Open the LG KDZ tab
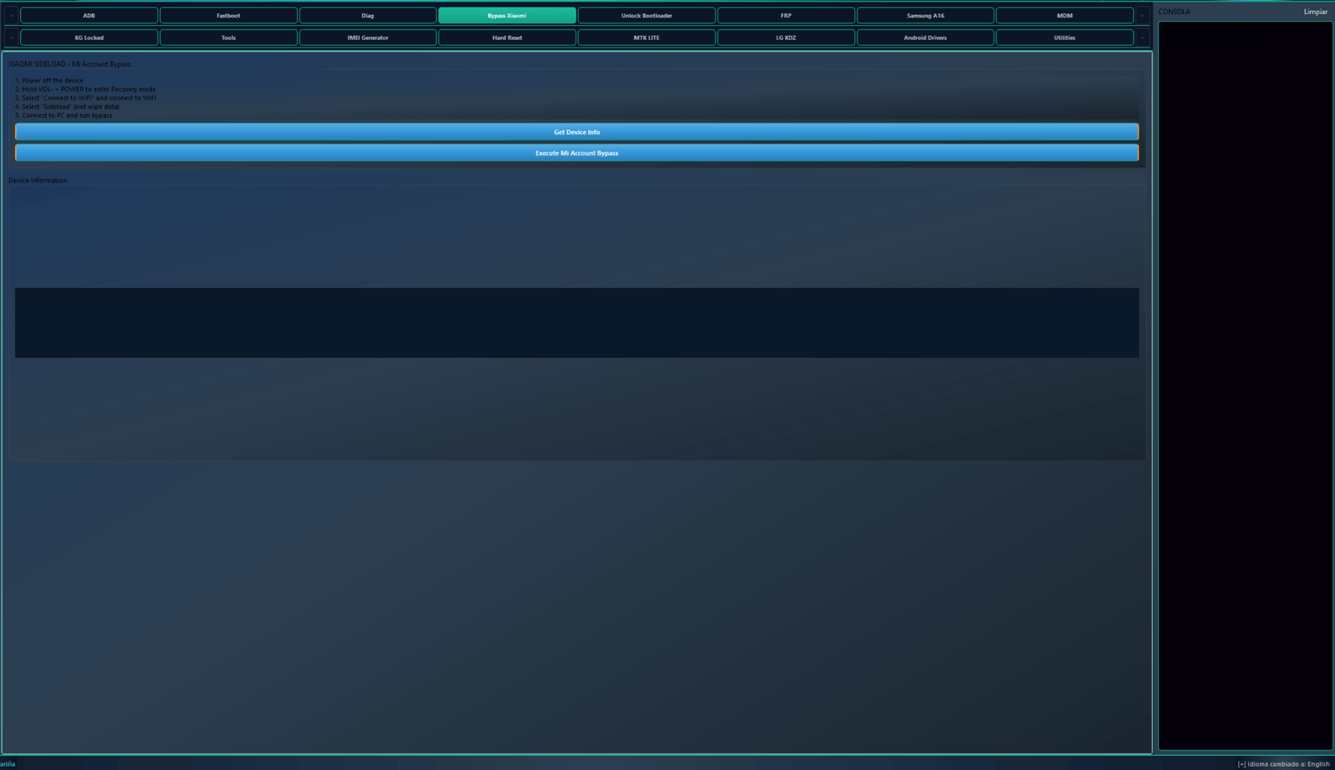Image resolution: width=1335 pixels, height=770 pixels. pos(785,38)
